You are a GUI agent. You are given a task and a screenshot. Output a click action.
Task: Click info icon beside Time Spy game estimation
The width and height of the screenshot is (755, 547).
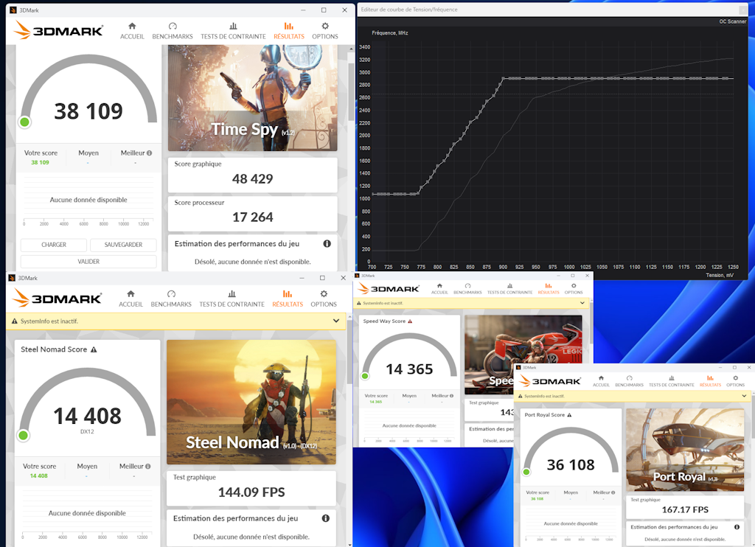pos(327,244)
